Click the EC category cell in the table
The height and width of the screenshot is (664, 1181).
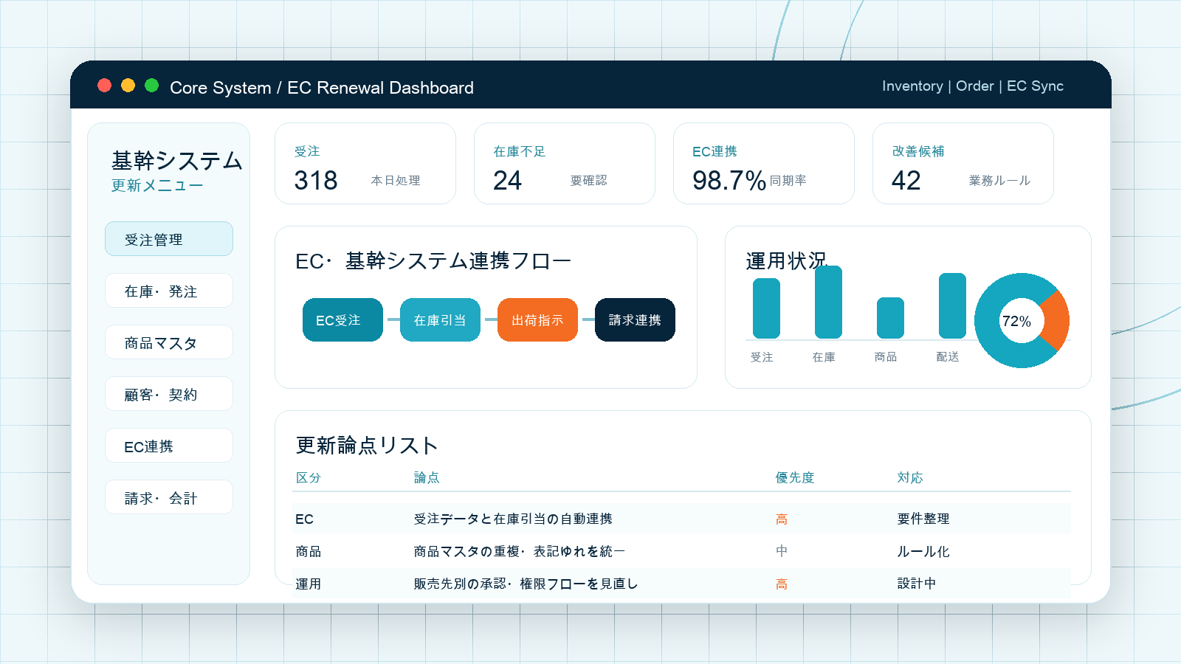pos(304,519)
